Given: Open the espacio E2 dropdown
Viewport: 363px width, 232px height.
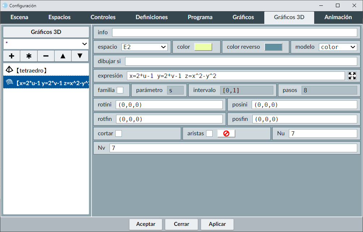Looking at the screenshot, I should click(144, 47).
